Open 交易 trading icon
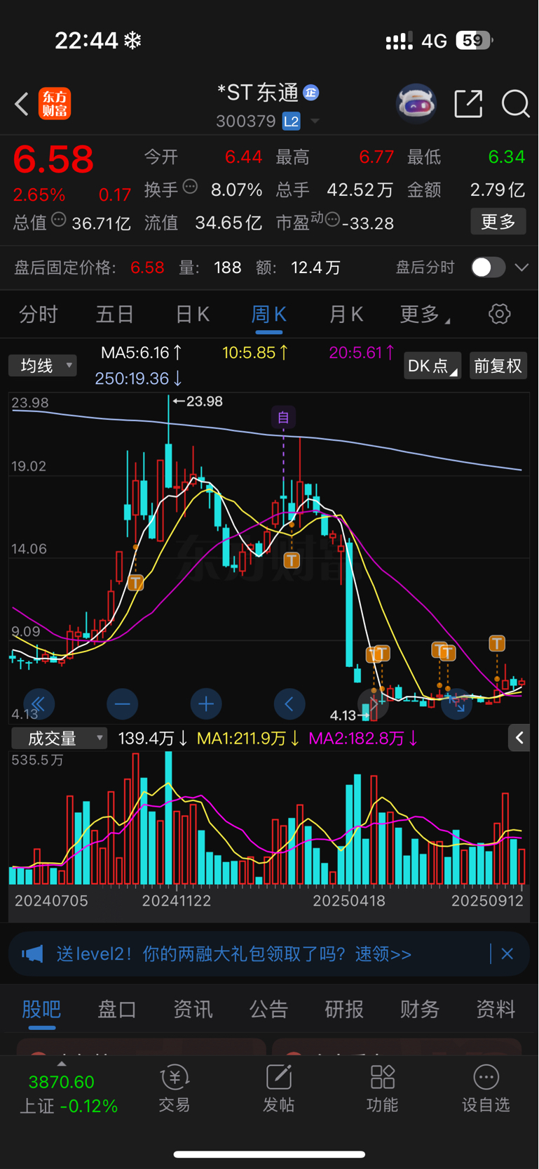The image size is (539, 1169). click(175, 1088)
